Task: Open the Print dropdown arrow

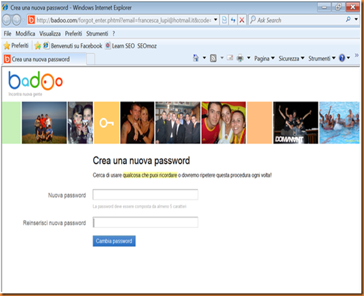Action: [x=249, y=57]
